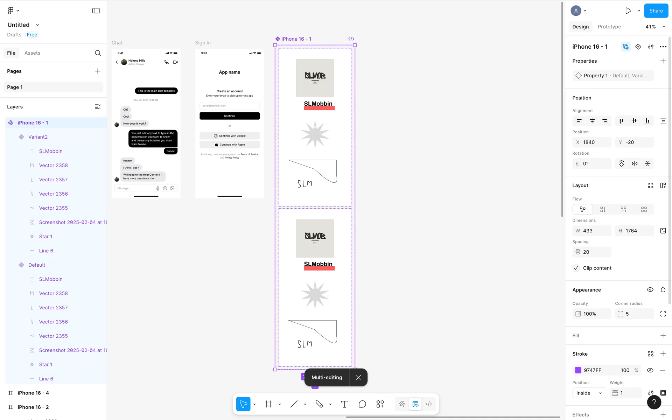Screen dimensions: 672x420
Task: Toggle layer visibility in the Appearance section
Action: pos(650,290)
